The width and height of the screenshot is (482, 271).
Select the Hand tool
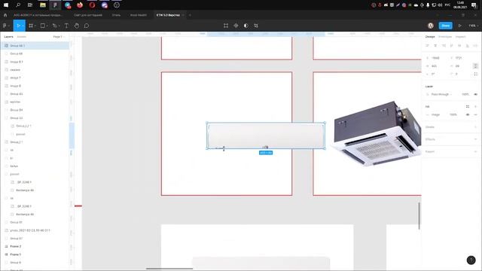coord(77,26)
